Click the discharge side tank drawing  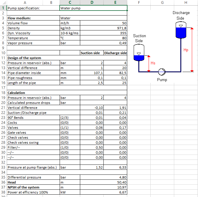(x=181, y=30)
